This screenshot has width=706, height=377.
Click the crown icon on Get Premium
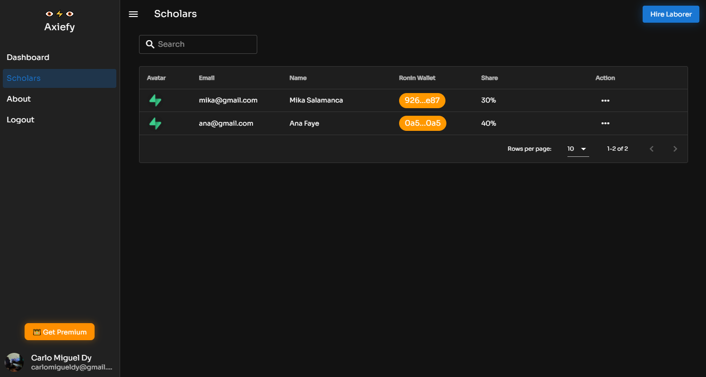[x=36, y=332]
